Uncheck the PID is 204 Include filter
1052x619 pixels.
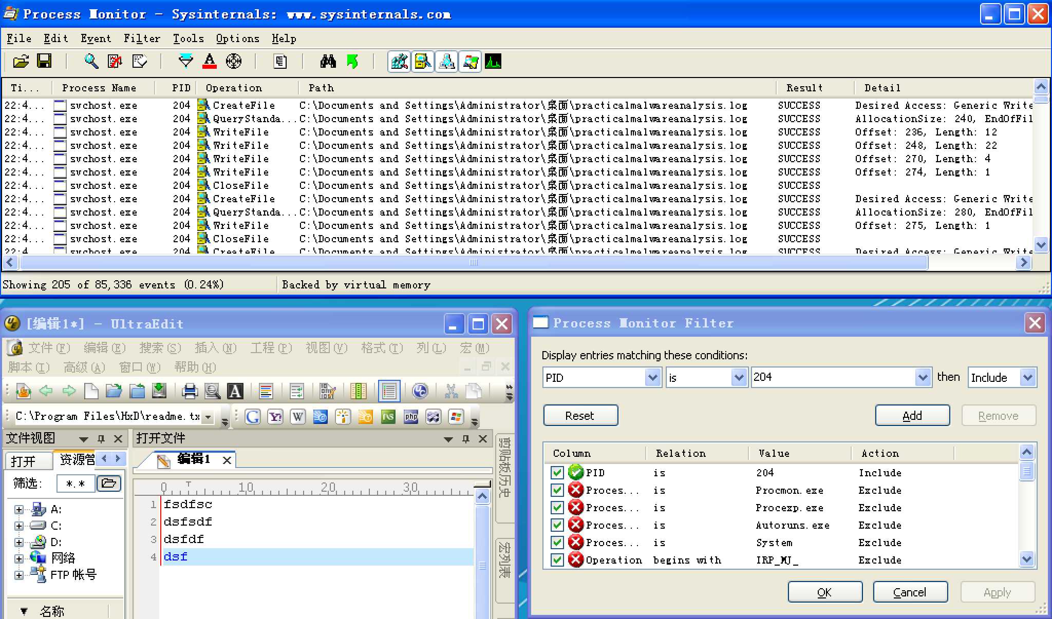tap(557, 472)
